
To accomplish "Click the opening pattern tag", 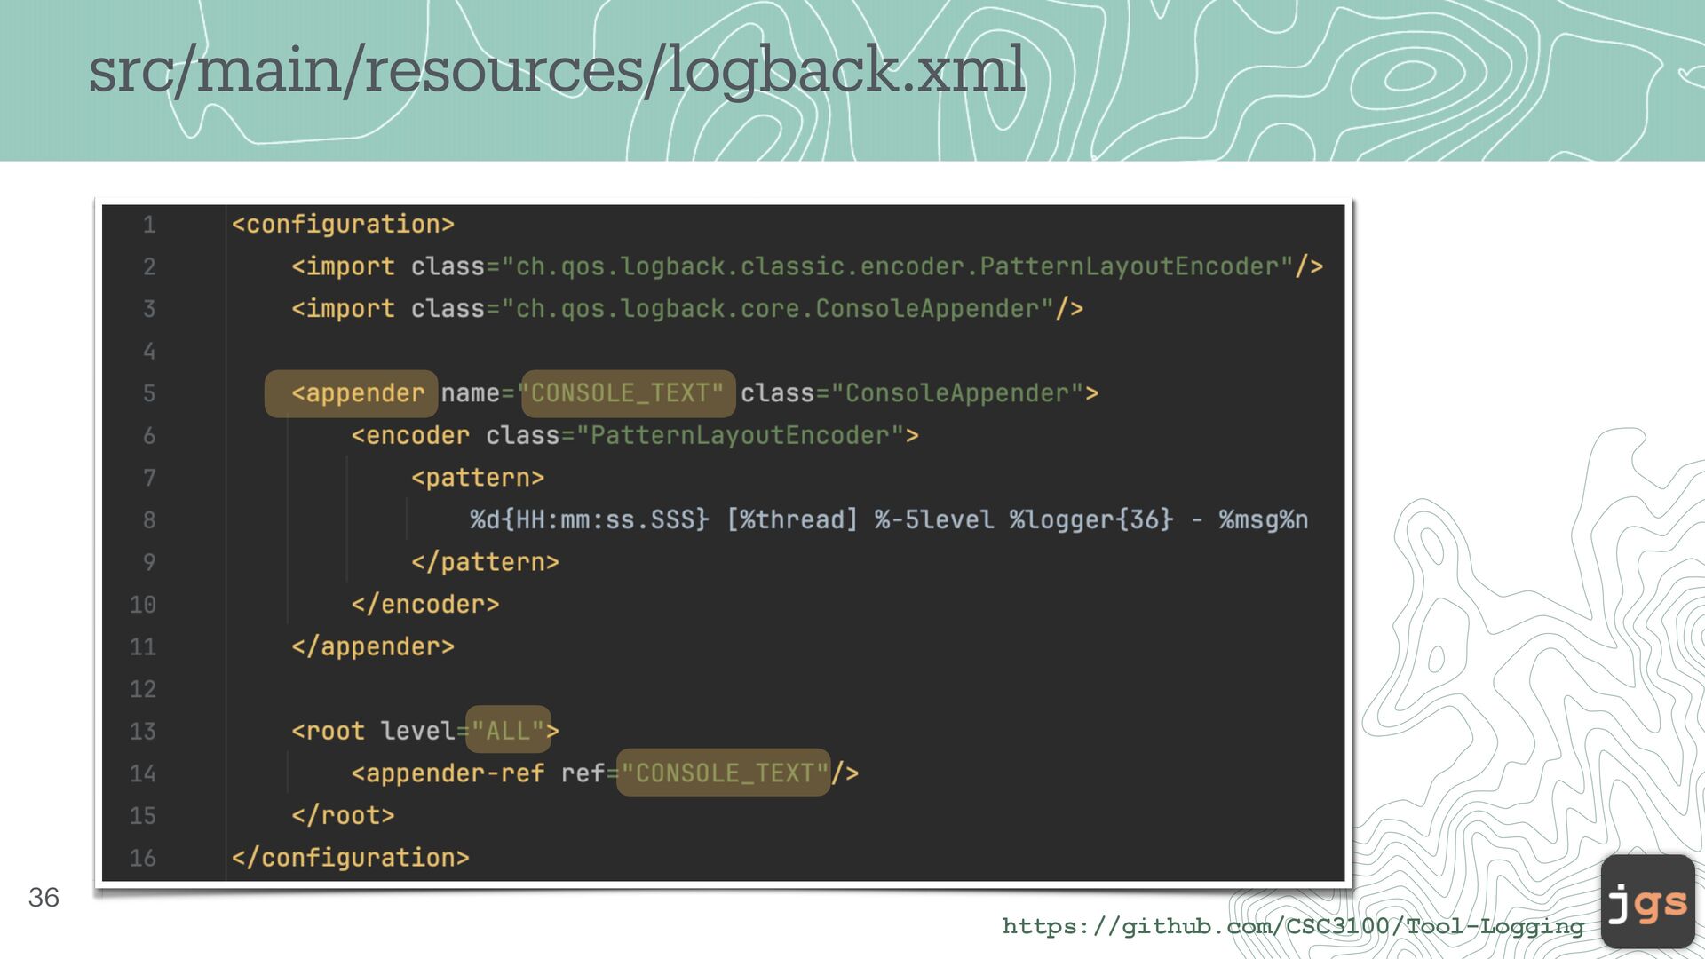I will point(477,478).
